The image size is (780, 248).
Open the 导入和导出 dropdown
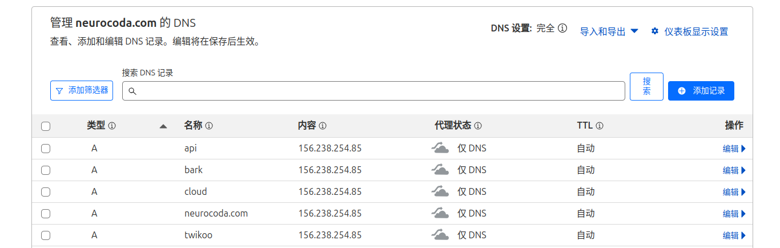[609, 31]
